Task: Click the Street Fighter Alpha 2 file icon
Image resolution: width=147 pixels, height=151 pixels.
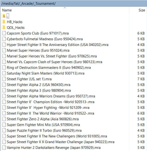Action: [4, 85]
